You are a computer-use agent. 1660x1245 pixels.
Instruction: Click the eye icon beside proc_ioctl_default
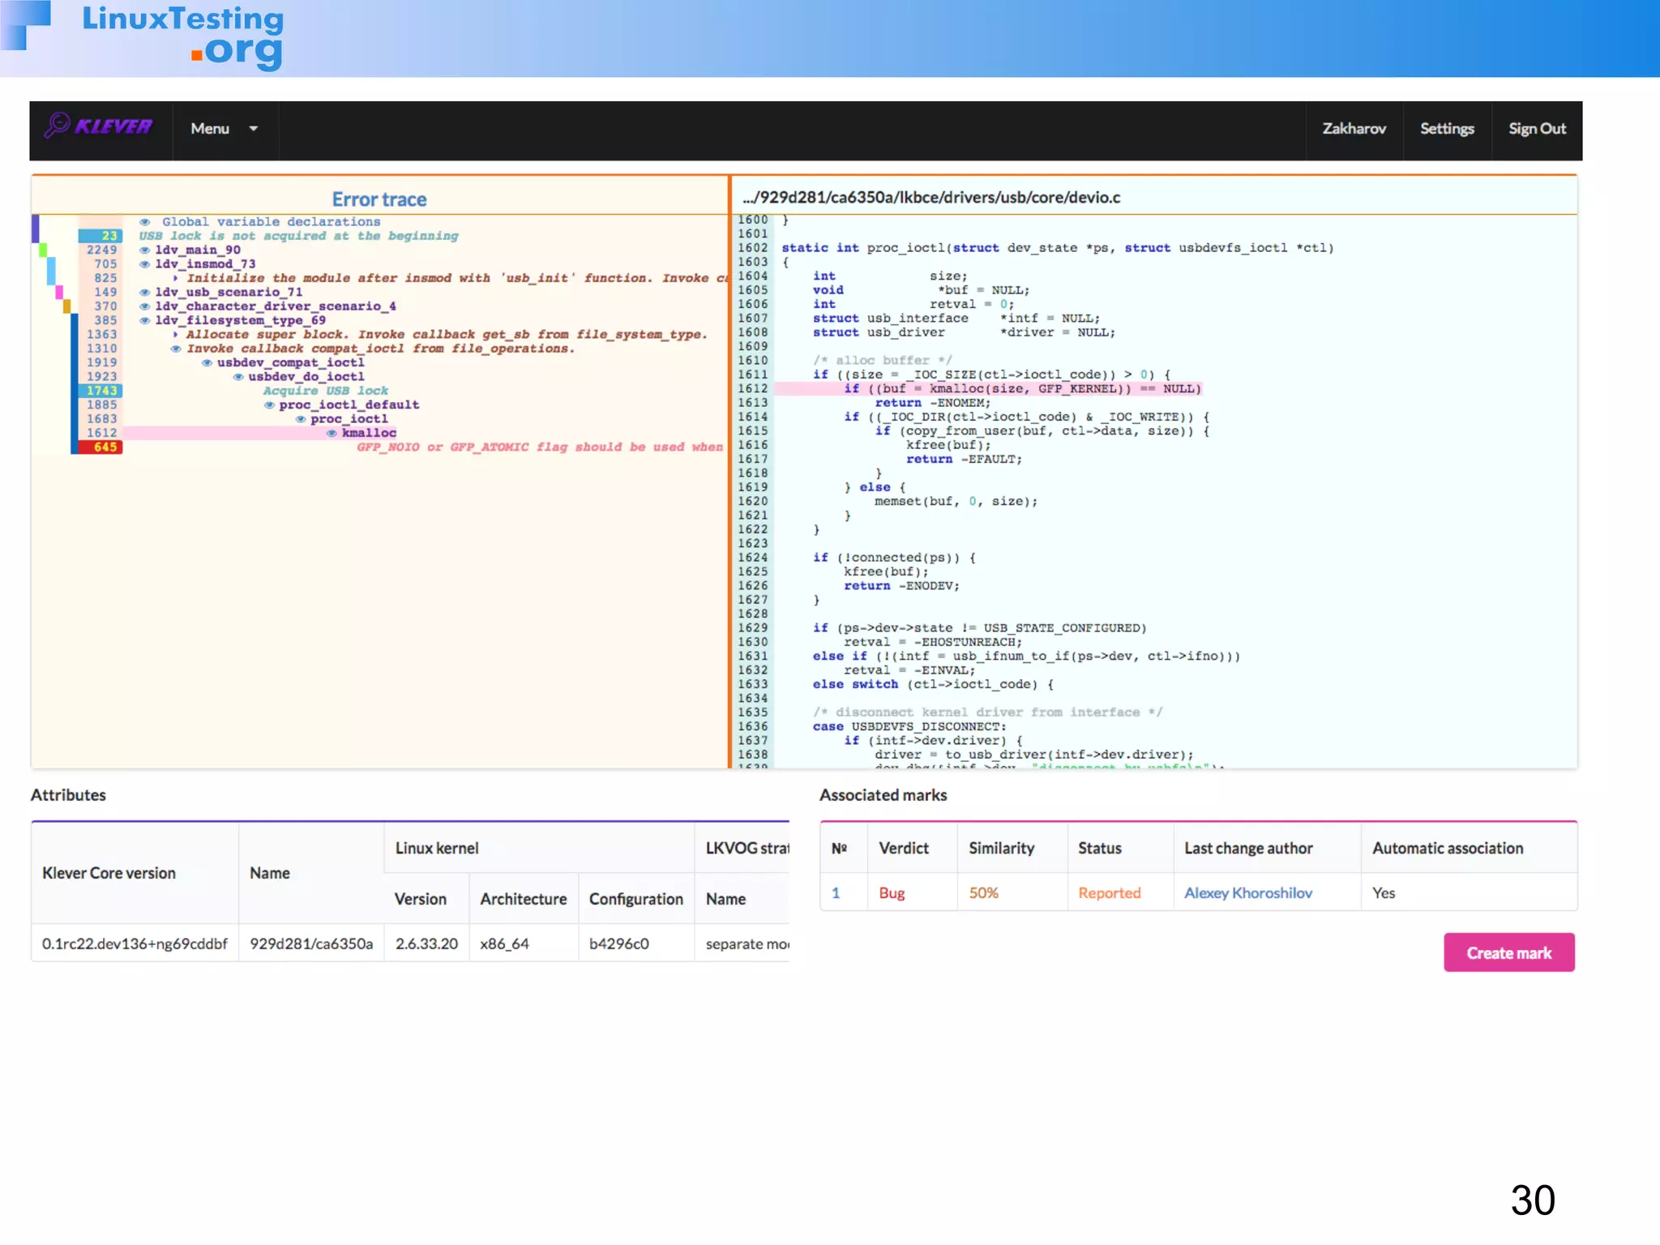[x=269, y=405]
